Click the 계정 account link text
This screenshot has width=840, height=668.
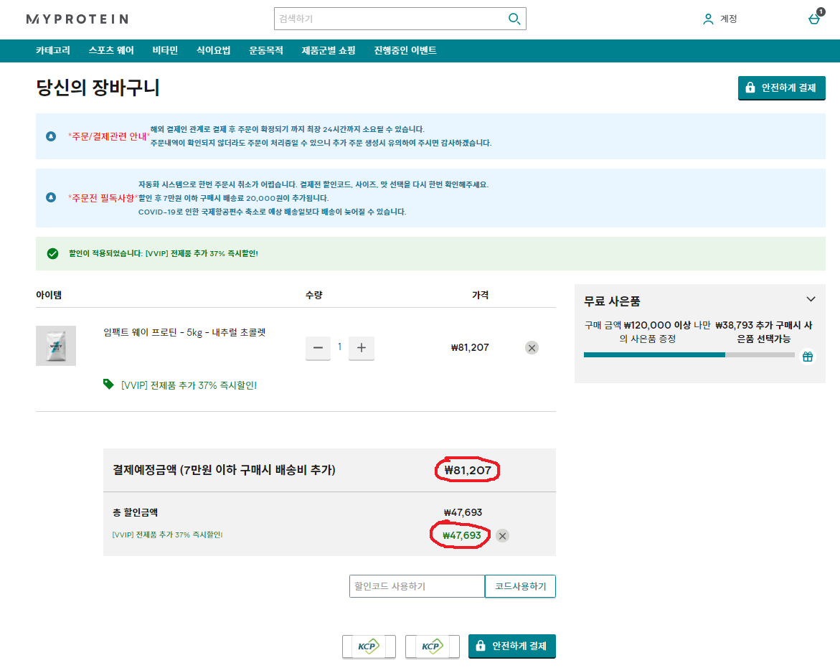[729, 19]
